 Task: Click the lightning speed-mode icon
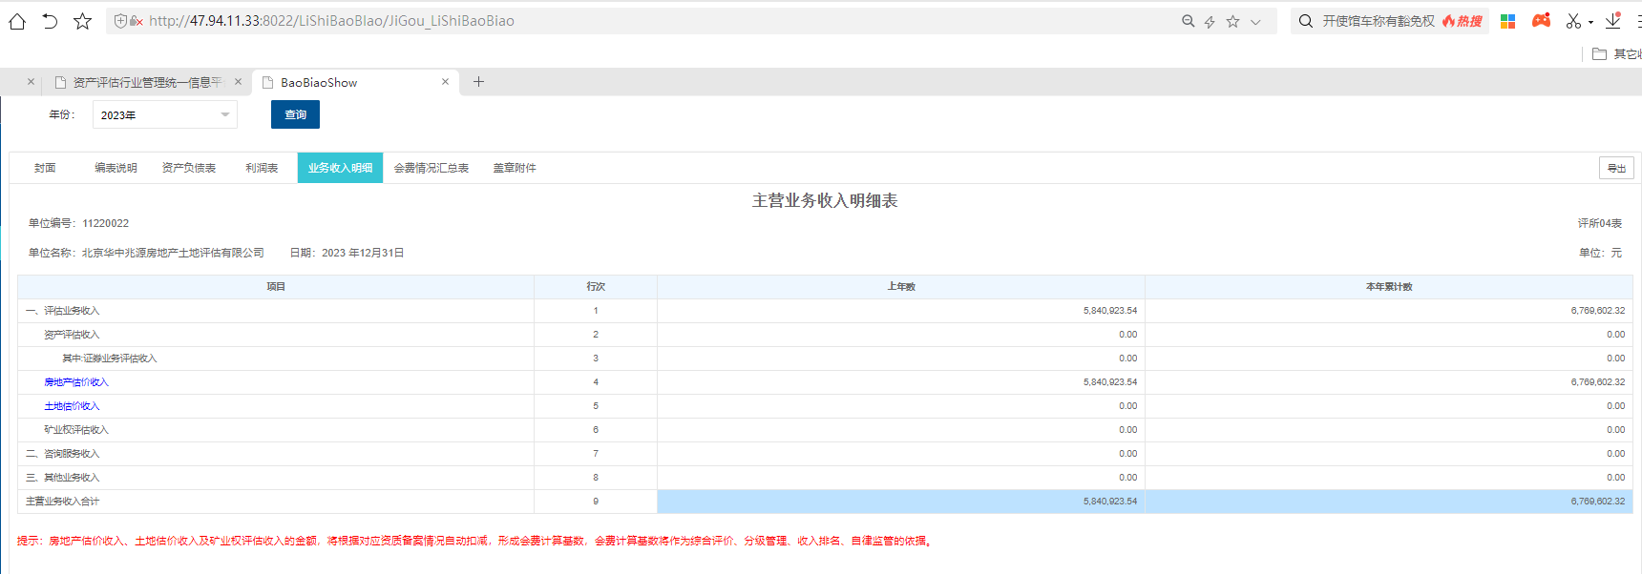(x=1210, y=21)
